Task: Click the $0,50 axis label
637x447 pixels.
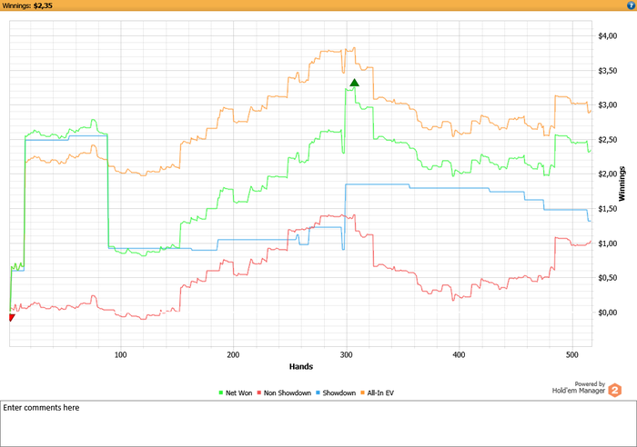Action: [x=607, y=278]
